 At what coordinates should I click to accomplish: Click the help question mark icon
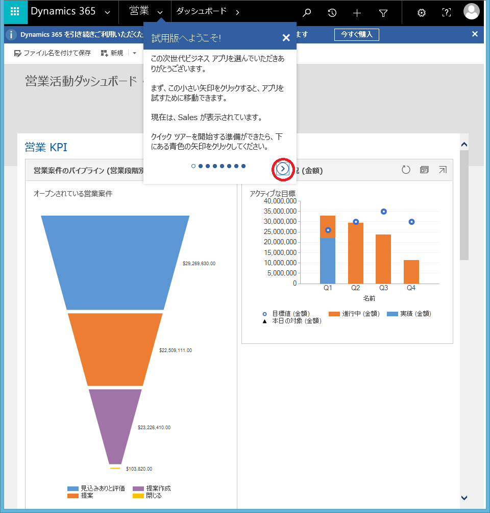point(447,13)
